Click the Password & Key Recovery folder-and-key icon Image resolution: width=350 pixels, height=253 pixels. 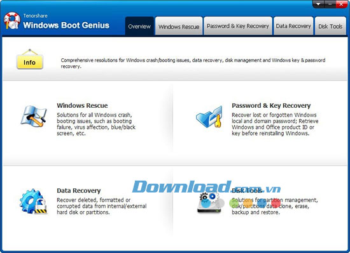click(209, 117)
